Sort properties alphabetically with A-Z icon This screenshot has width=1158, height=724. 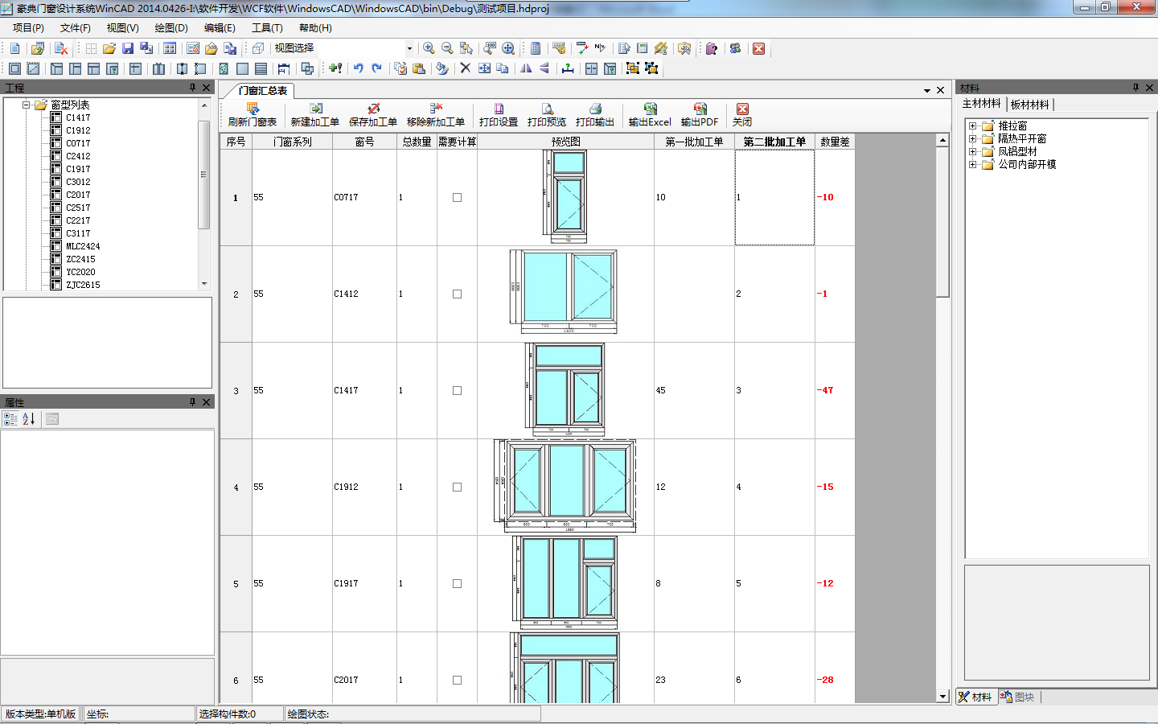(29, 418)
